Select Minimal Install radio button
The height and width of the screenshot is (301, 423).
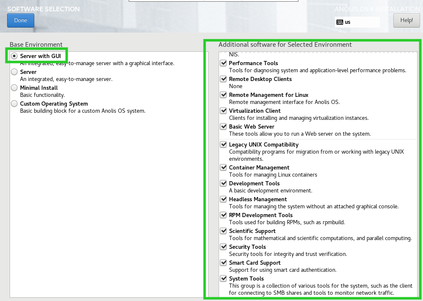[x=15, y=88]
